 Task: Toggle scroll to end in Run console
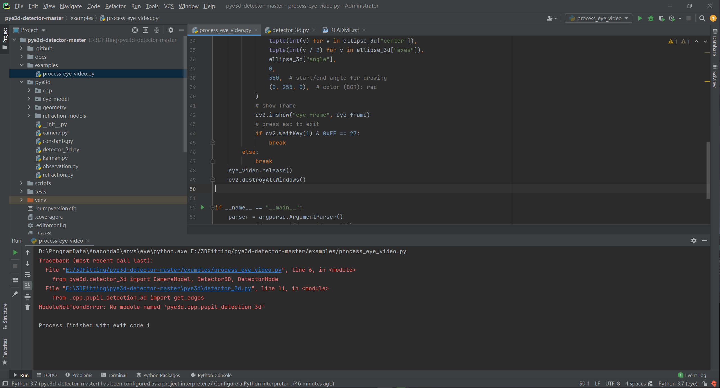coord(28,286)
